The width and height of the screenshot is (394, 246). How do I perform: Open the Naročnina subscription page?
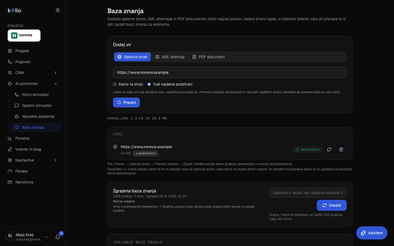pos(33,182)
